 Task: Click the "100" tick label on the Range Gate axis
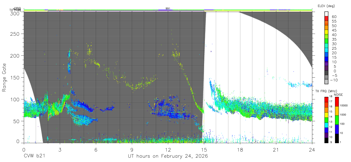click(15, 99)
